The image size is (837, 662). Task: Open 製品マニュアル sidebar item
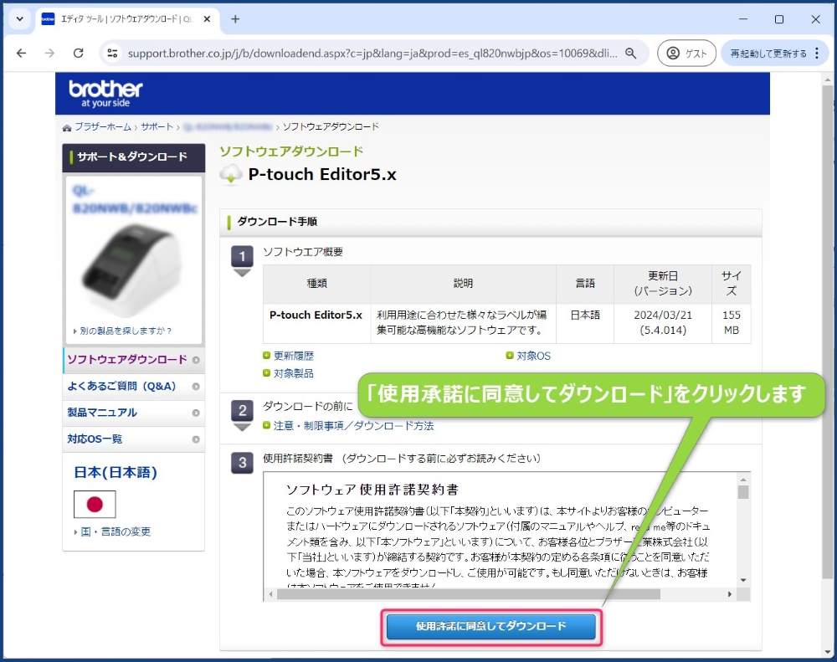click(x=133, y=412)
